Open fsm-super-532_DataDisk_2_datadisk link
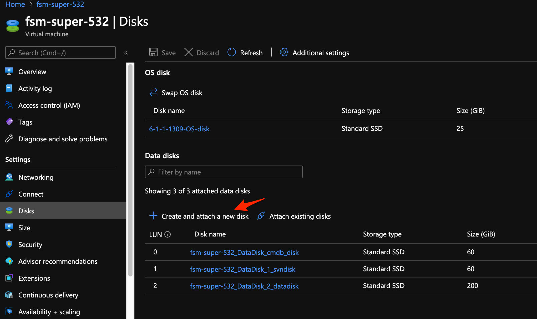 coord(244,286)
